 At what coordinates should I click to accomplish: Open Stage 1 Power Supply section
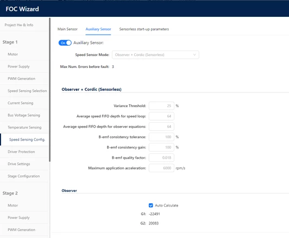tap(18, 66)
